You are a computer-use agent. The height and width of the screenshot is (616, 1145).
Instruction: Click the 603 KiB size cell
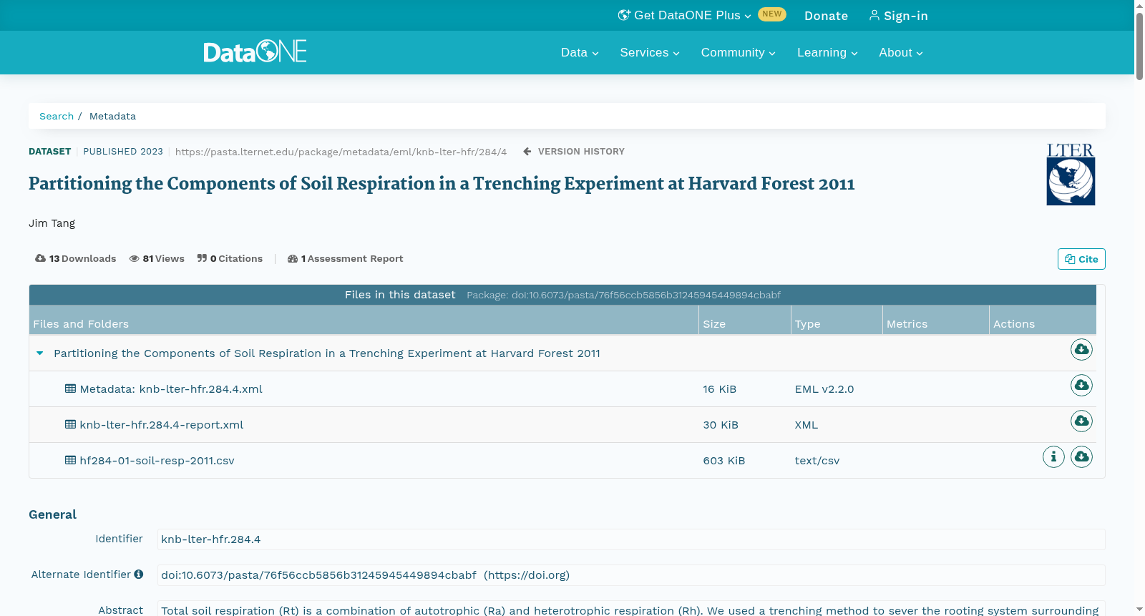pos(723,460)
